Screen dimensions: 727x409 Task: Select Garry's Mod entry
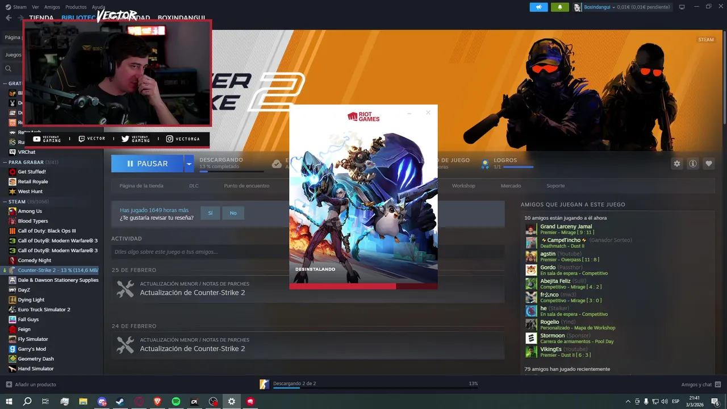tap(31, 349)
